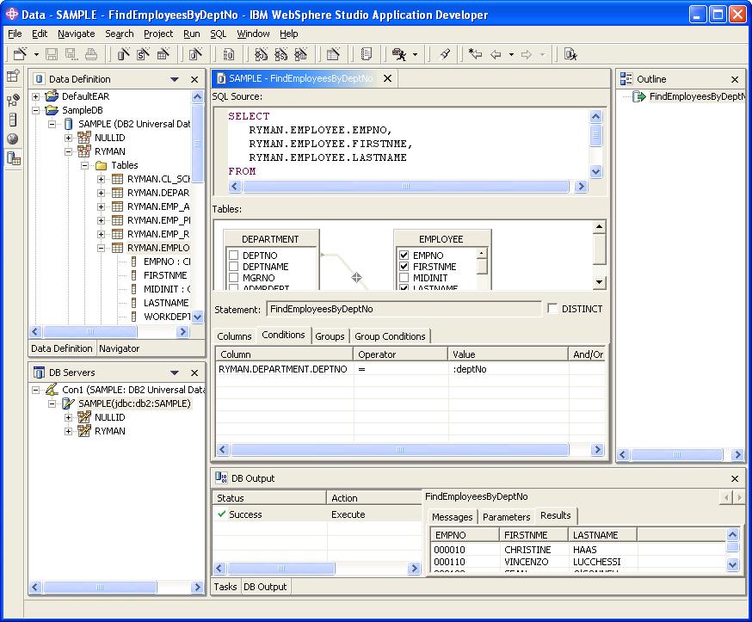Click the Print toolbar icon
The height and width of the screenshot is (622, 752).
[91, 54]
